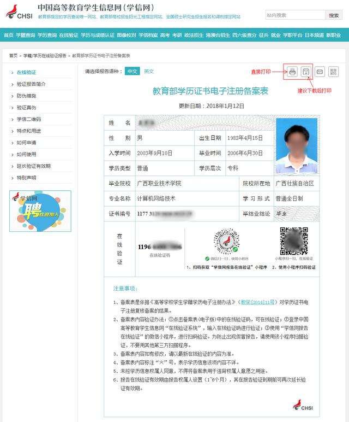Click the update date 2018年1月12日

pyautogui.click(x=225, y=106)
